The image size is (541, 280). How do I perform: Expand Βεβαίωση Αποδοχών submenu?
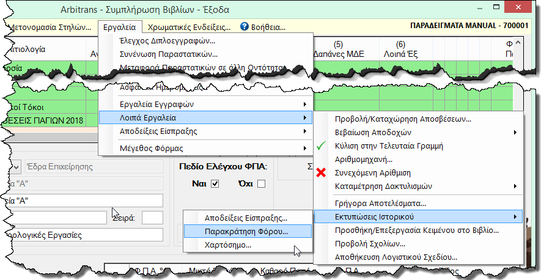click(x=419, y=133)
